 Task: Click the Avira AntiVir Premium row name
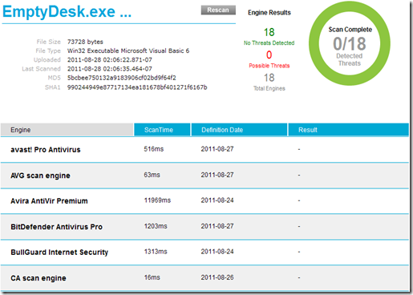[x=49, y=201]
